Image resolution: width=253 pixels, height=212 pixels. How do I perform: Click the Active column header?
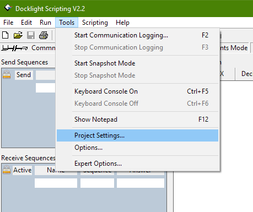coord(22,170)
